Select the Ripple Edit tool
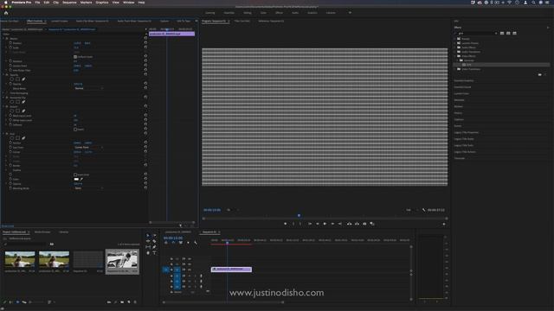The height and width of the screenshot is (311, 554). pyautogui.click(x=148, y=241)
